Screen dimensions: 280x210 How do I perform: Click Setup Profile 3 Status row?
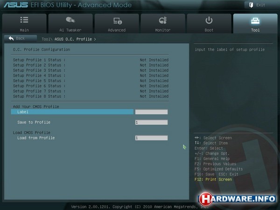[x=91, y=70]
